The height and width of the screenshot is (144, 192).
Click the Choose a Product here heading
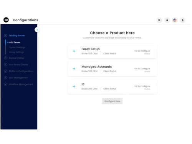coord(112,33)
